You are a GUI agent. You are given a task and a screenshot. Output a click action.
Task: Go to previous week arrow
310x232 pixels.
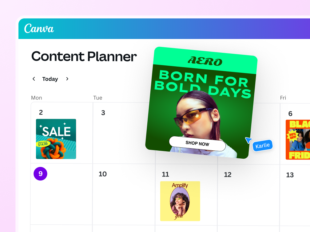pos(34,79)
